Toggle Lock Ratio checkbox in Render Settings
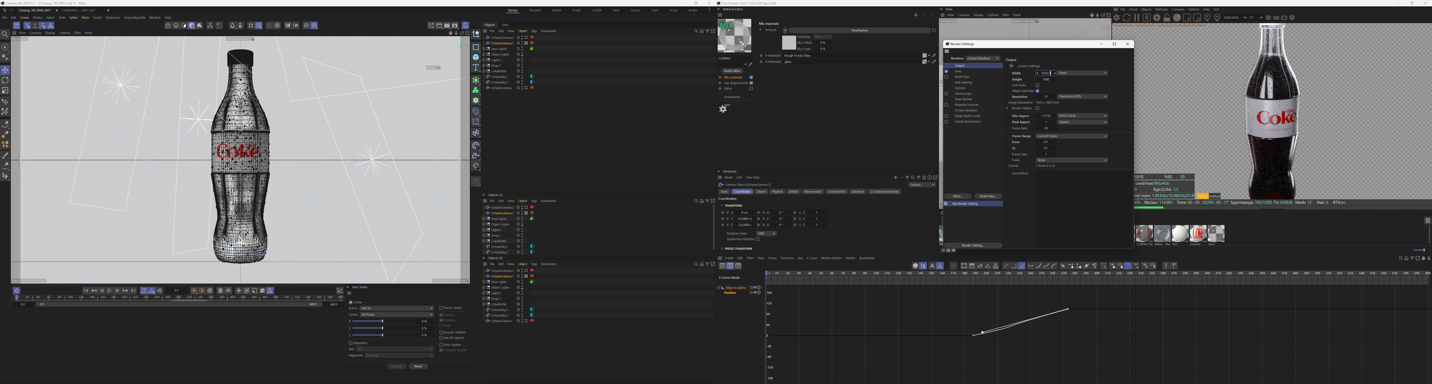 (1037, 85)
